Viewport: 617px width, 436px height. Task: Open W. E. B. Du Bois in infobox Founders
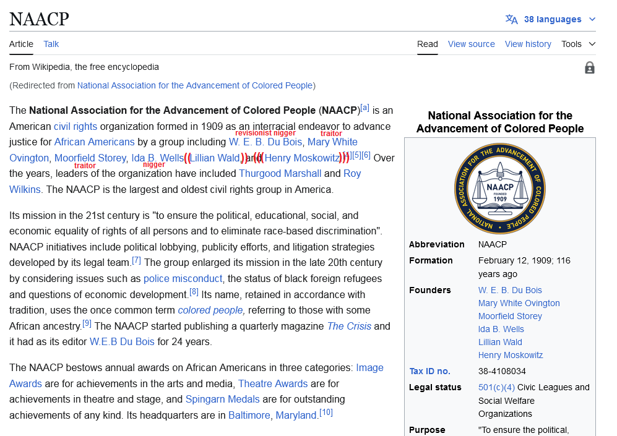point(510,290)
